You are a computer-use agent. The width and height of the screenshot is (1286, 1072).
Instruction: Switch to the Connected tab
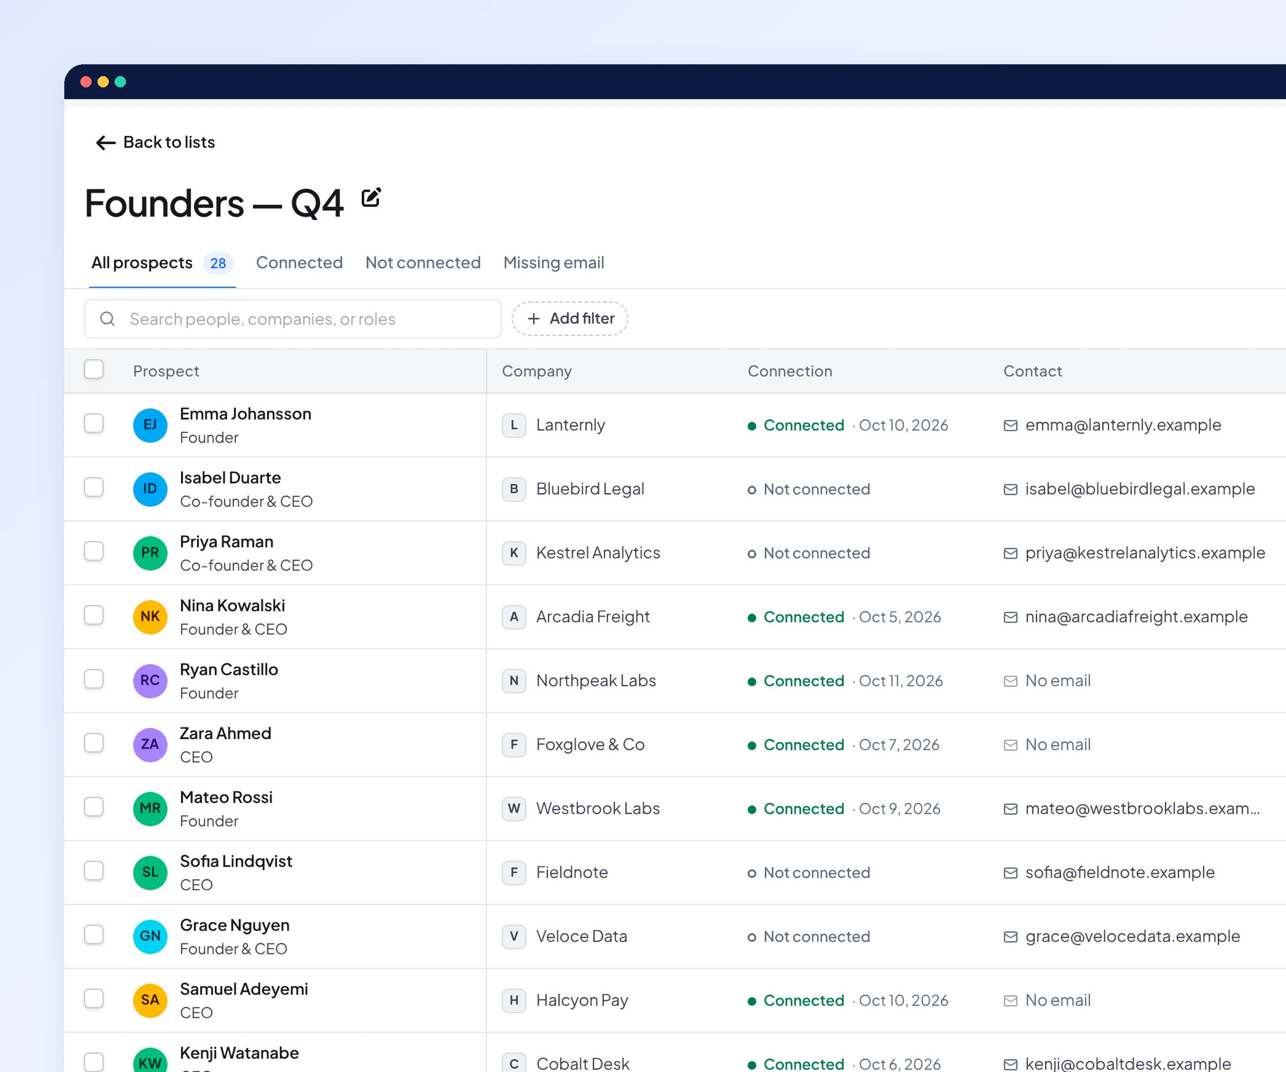coord(299,263)
